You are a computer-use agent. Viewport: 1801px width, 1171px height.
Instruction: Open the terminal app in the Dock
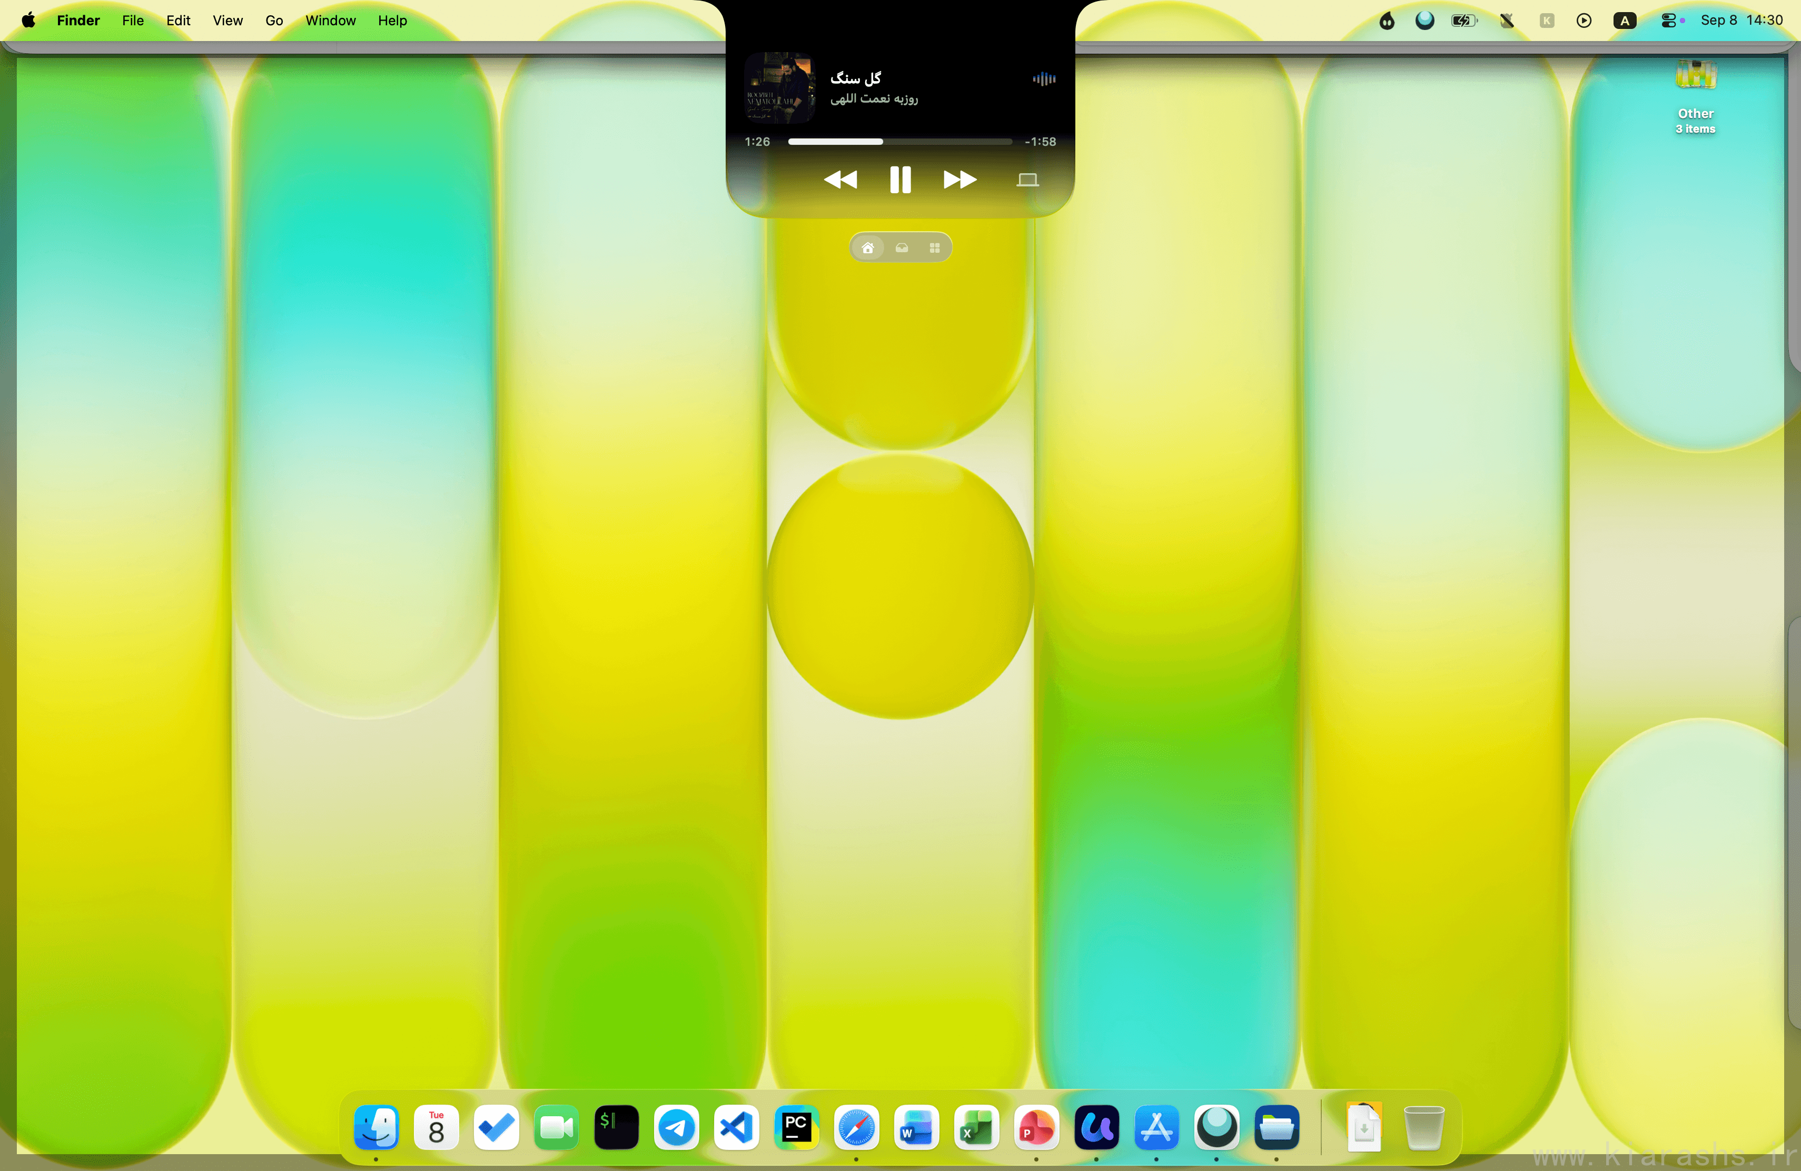pos(616,1128)
